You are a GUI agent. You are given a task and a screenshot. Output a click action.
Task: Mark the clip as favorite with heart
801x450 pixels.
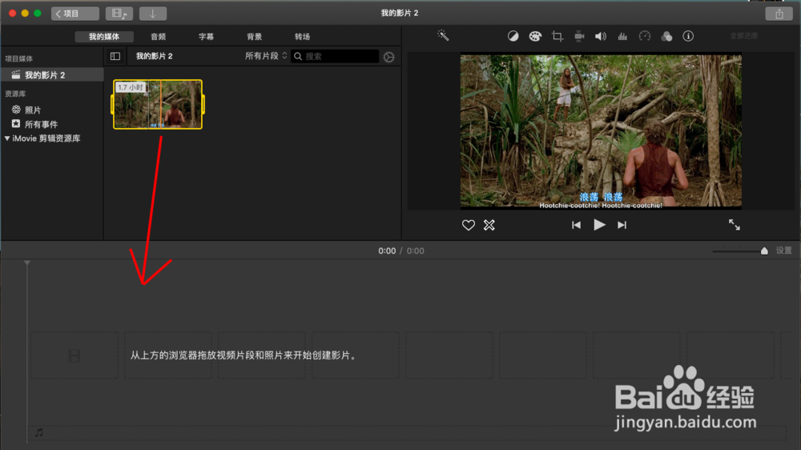(469, 225)
